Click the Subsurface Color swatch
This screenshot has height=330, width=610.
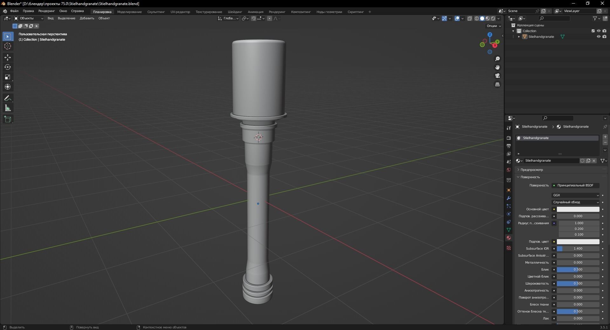click(x=578, y=242)
